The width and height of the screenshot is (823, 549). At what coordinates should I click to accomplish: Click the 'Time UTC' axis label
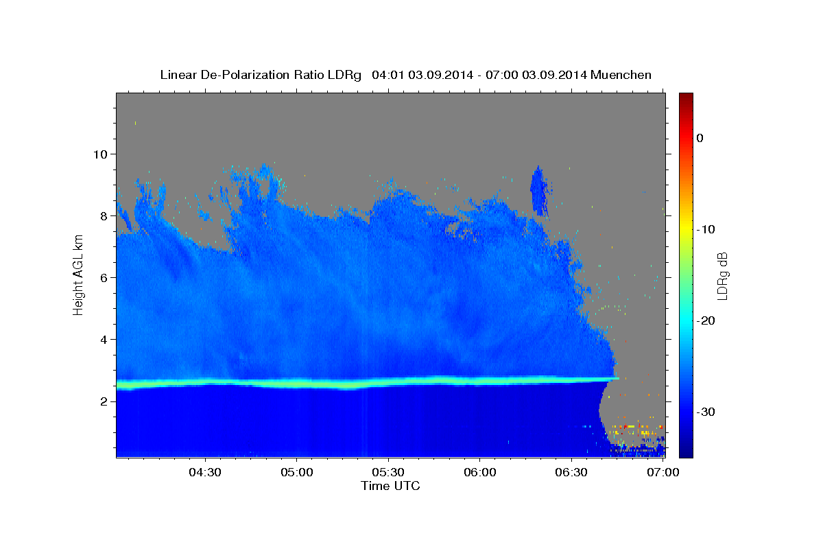(x=390, y=486)
